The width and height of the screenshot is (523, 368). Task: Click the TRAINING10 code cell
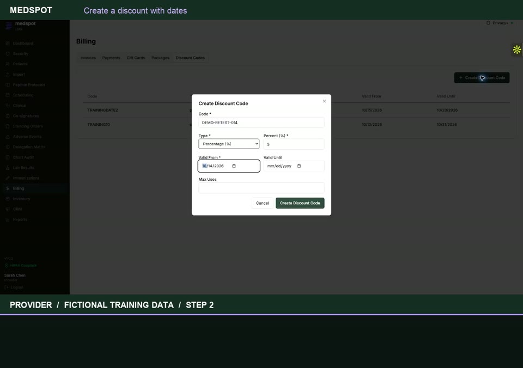point(99,124)
